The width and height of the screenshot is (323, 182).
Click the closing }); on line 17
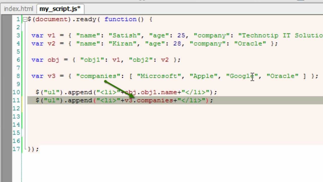click(x=33, y=149)
